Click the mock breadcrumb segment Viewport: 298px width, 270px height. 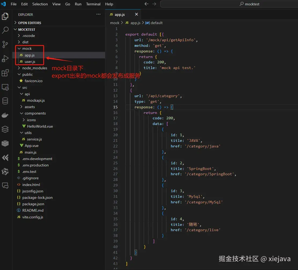[x=115, y=23]
